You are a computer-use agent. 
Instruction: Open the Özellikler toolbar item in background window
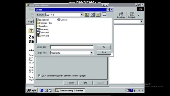[x=121, y=15]
